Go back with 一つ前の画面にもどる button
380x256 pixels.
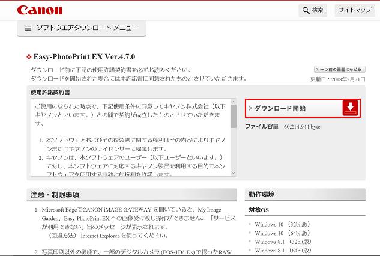click(x=340, y=69)
